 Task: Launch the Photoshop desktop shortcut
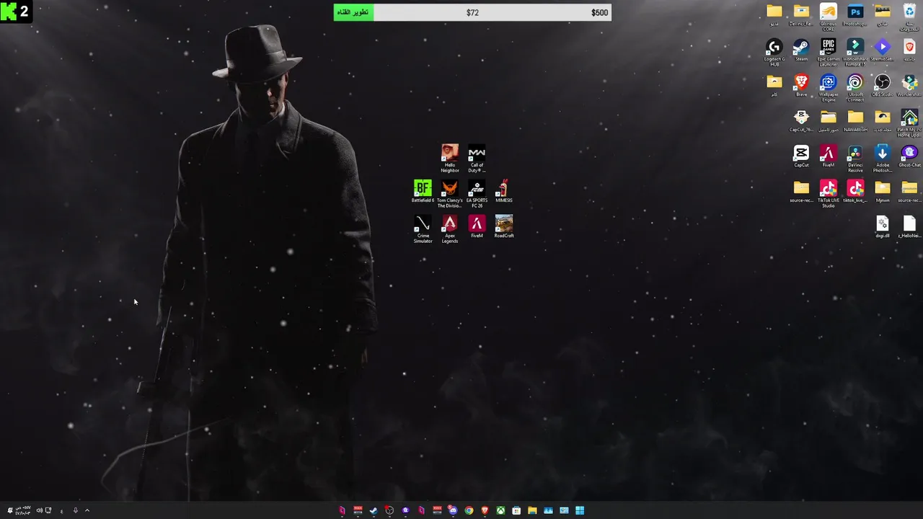pyautogui.click(x=855, y=14)
